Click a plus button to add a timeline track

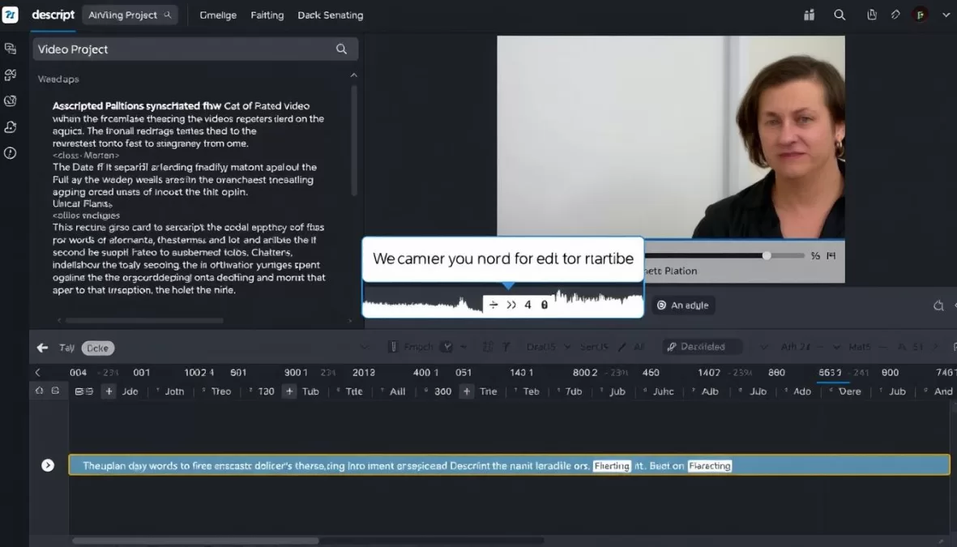click(x=109, y=391)
